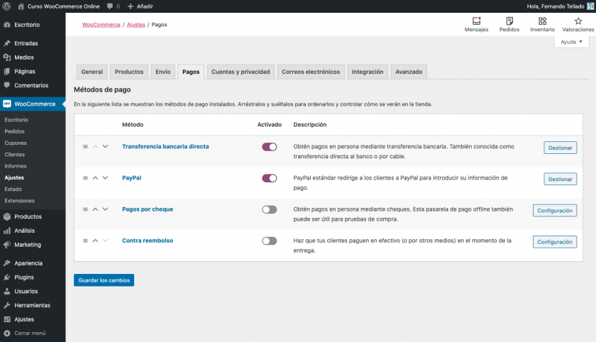Open WooCommerce breadcrumb link
The image size is (596, 342).
[x=101, y=24]
